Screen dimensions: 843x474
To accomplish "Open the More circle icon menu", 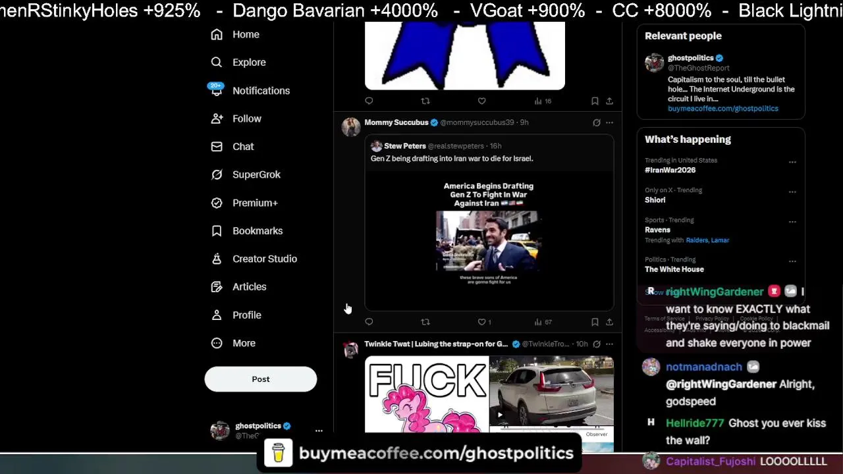I will pos(217,343).
